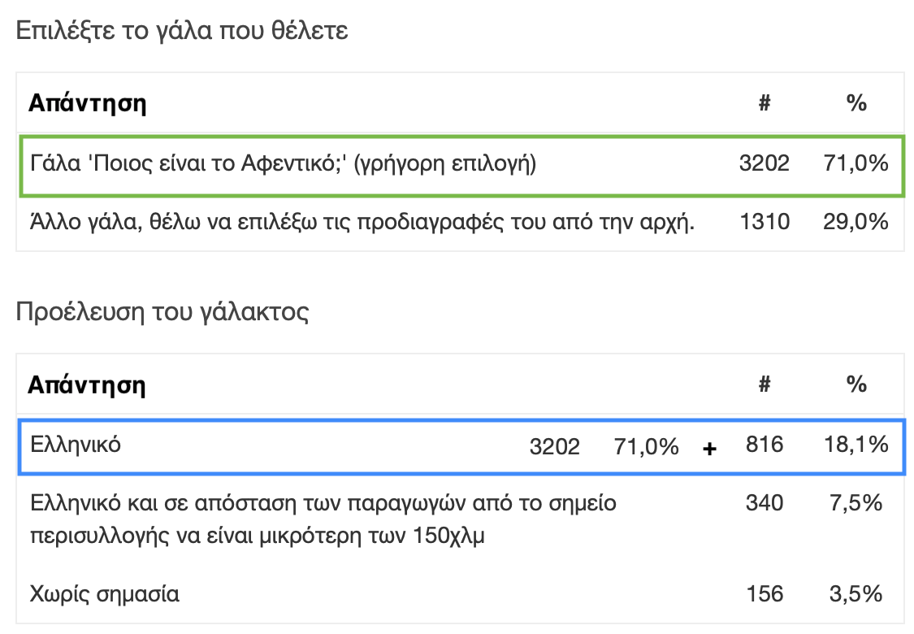Click the first table's Απάντηση header
The width and height of the screenshot is (914, 634).
[88, 103]
